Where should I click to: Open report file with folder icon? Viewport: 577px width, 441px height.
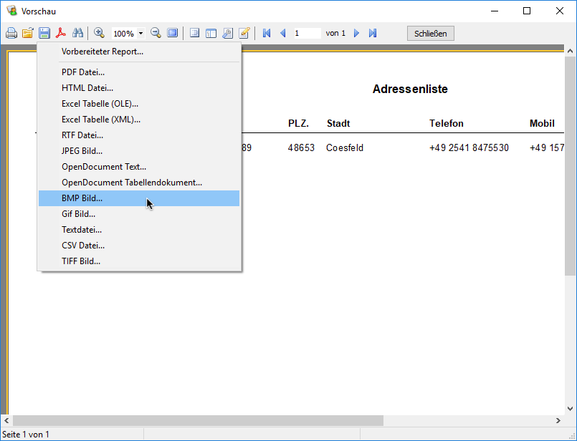click(28, 33)
